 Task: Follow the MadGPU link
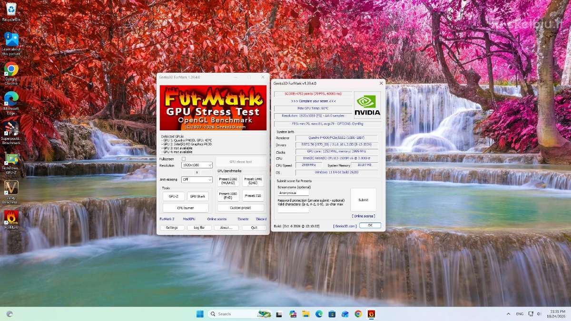189,219
